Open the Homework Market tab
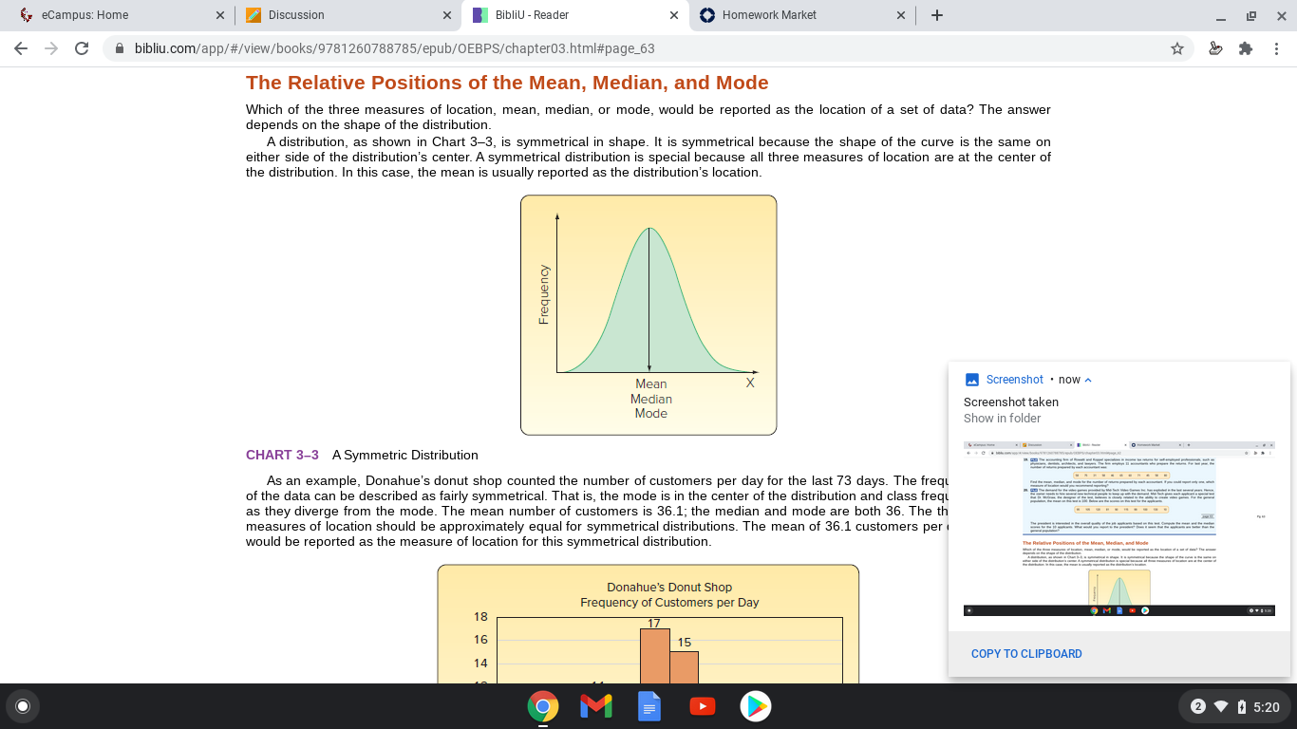Screen dimensions: 1297x729 click(802, 15)
